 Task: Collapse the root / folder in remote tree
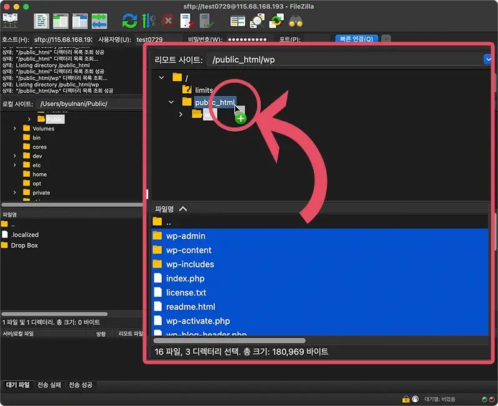click(161, 77)
